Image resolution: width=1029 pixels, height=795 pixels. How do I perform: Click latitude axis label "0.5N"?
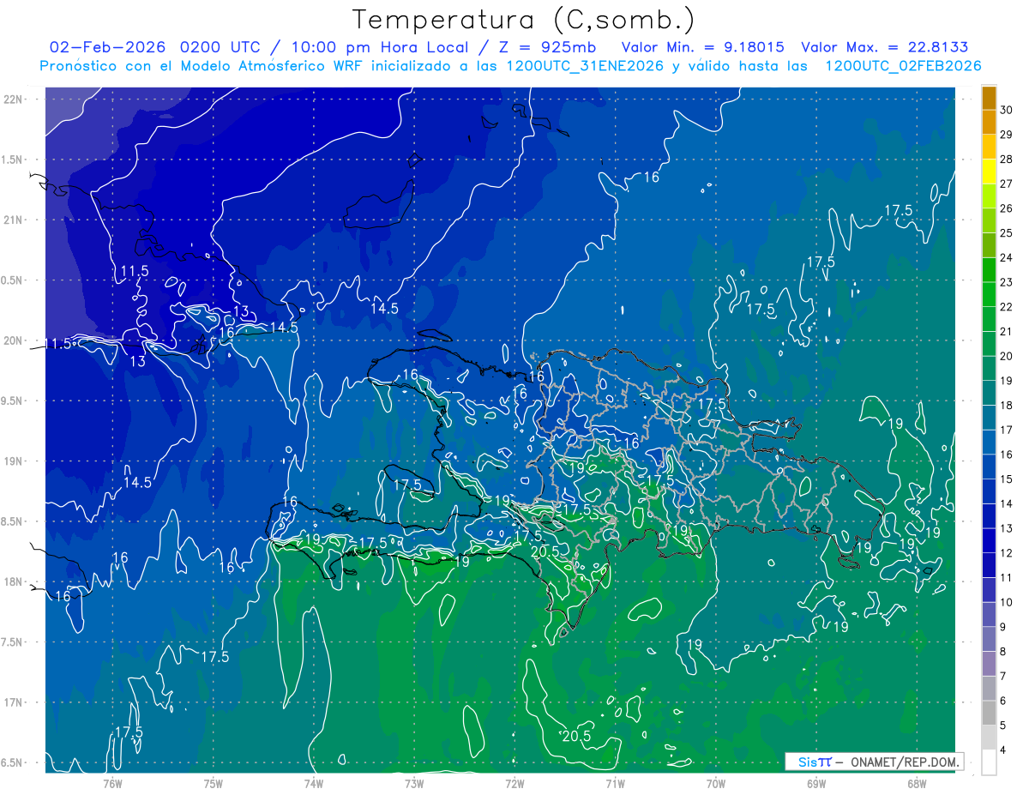tap(11, 280)
